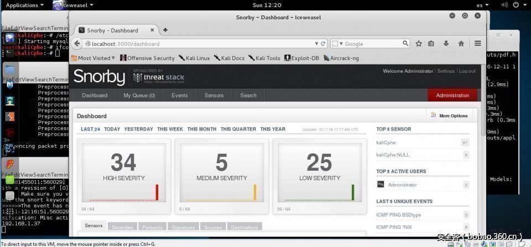Open the search engine selector dropdown

click(x=337, y=44)
